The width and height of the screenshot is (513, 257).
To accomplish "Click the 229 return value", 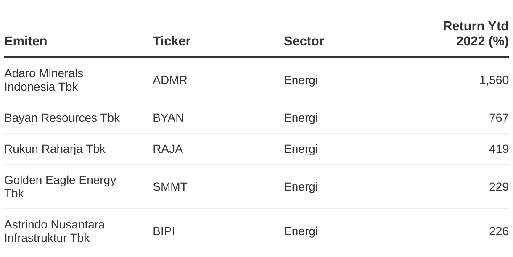I will click(x=499, y=187).
